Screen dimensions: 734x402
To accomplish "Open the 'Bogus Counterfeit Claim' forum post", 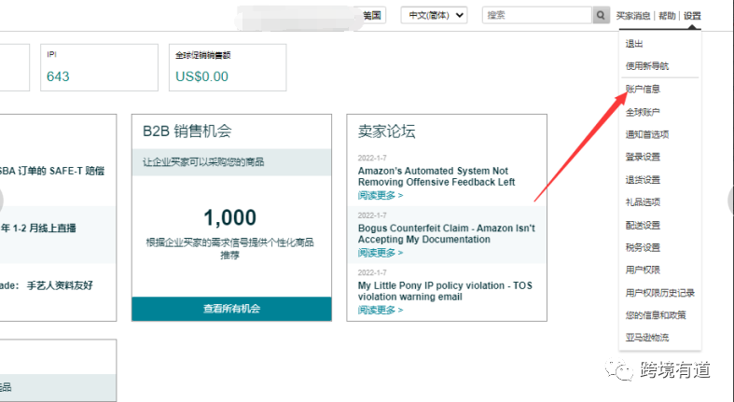I will 446,233.
